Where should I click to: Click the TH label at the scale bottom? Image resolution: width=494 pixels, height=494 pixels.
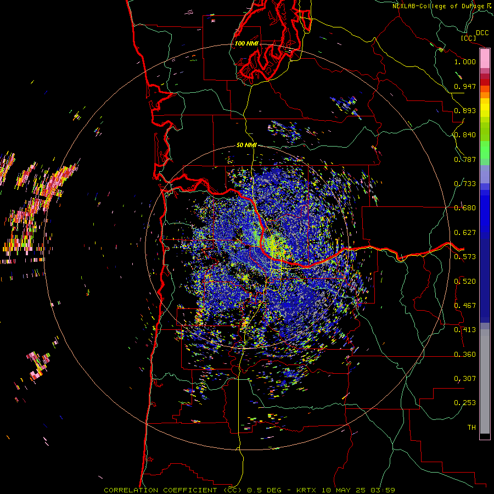click(471, 428)
